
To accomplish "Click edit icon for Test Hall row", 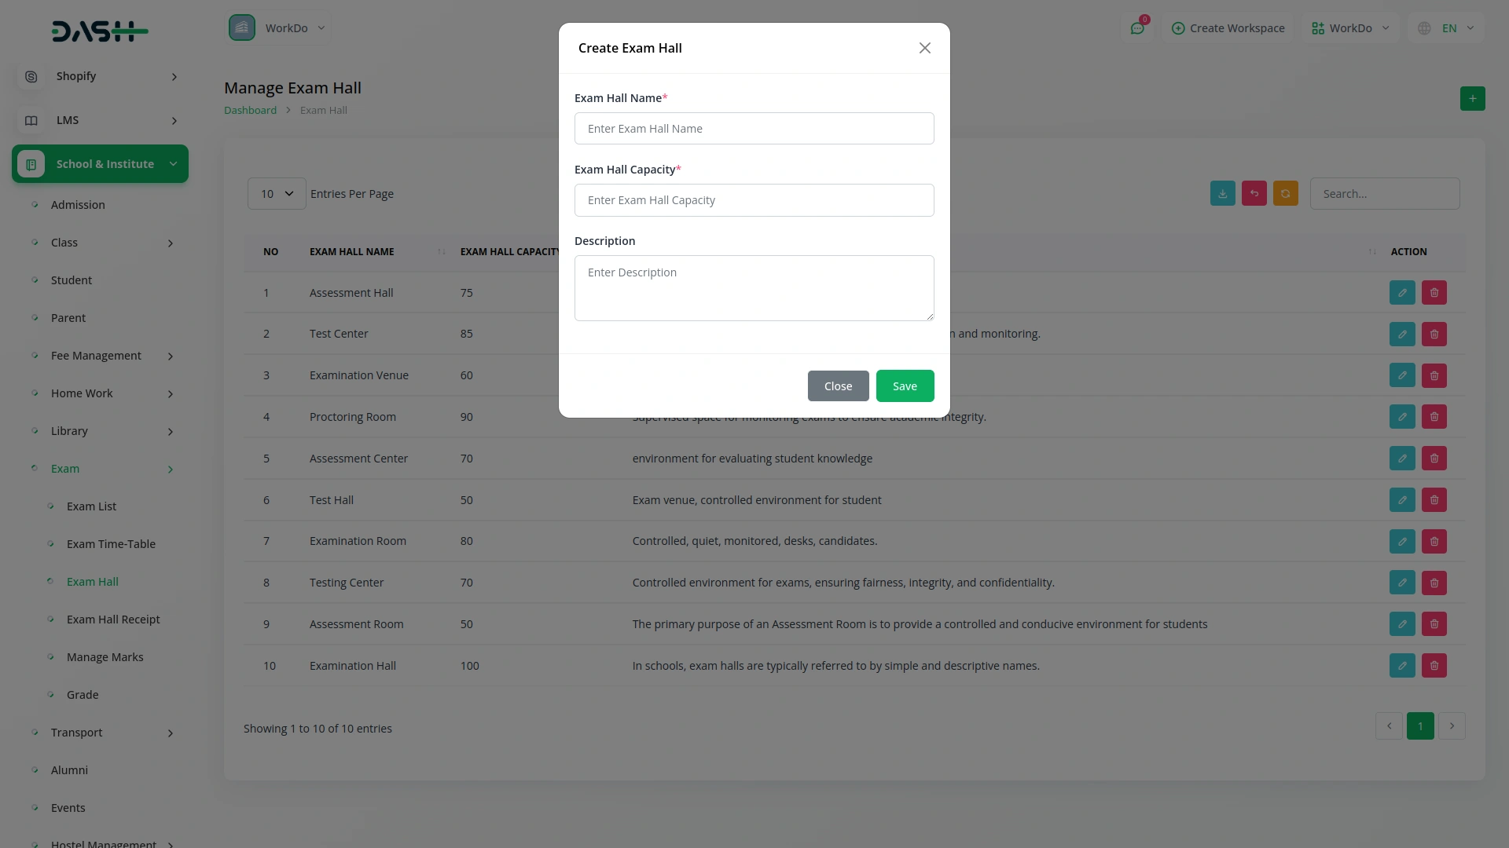I will pyautogui.click(x=1401, y=500).
